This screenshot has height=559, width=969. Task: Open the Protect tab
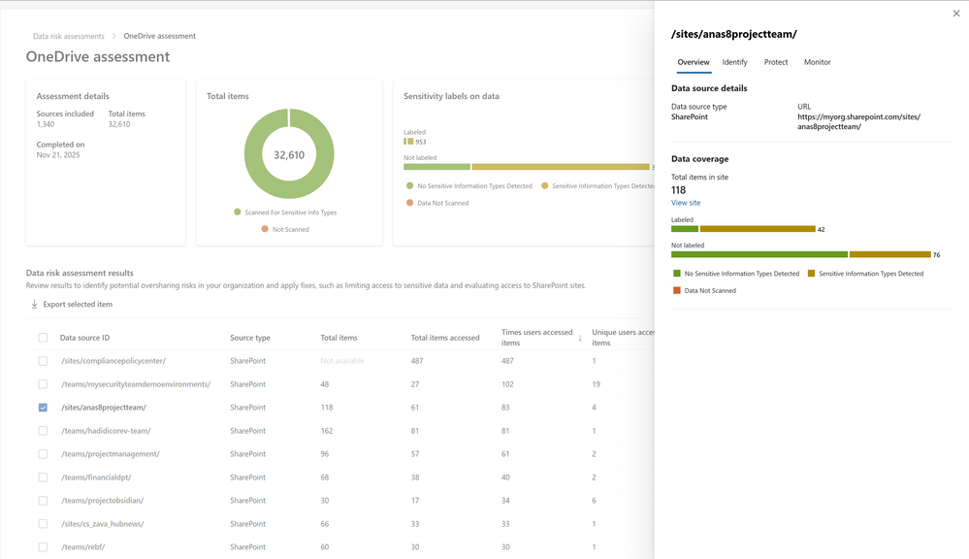click(x=776, y=62)
